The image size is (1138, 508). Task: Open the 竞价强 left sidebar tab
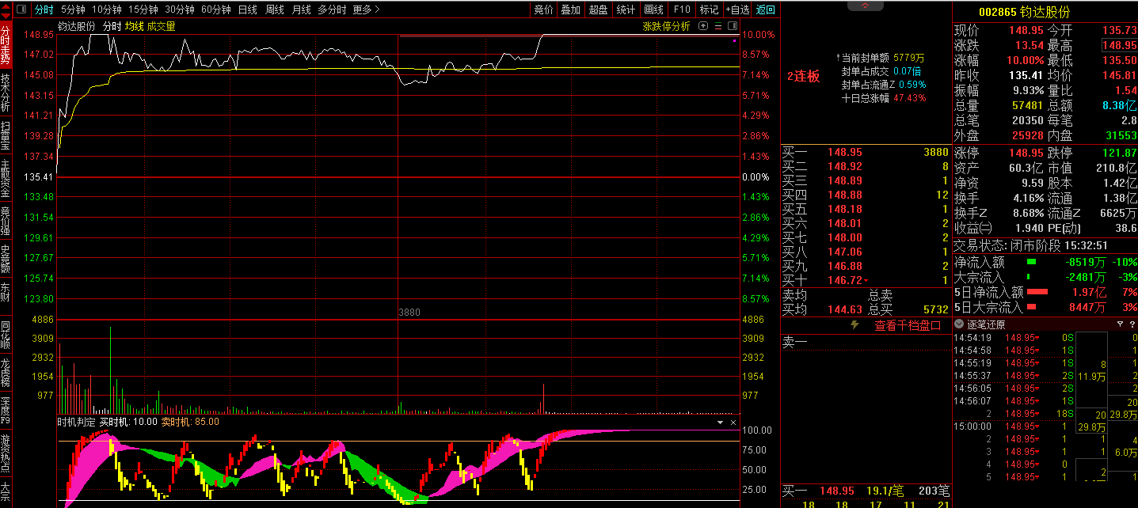tap(6, 222)
